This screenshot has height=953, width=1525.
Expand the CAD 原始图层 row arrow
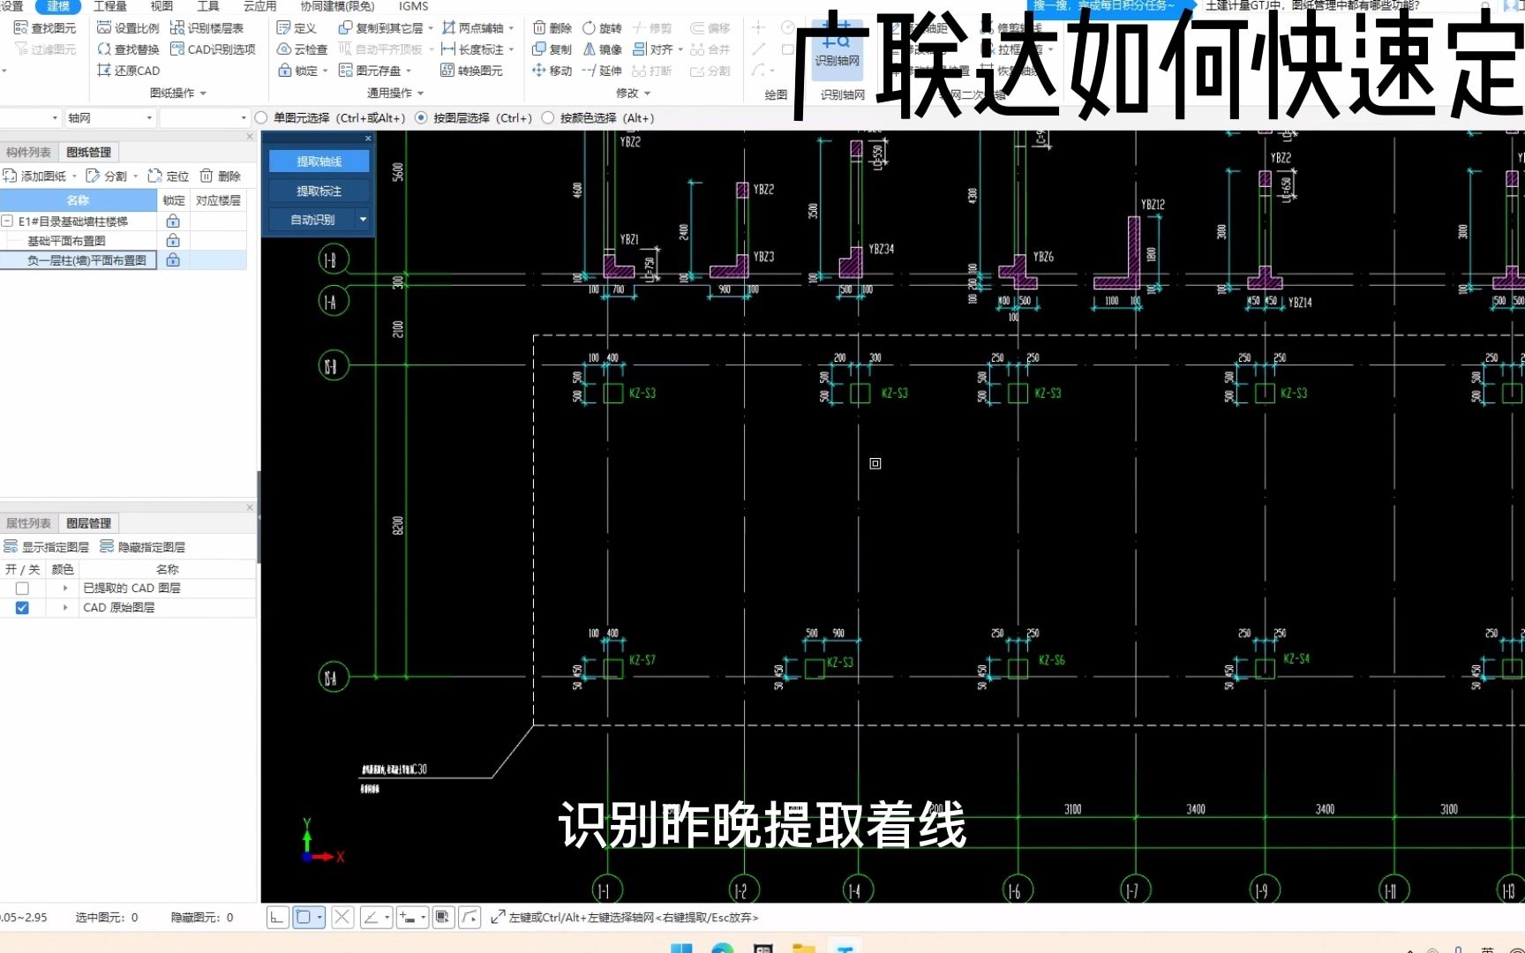65,607
